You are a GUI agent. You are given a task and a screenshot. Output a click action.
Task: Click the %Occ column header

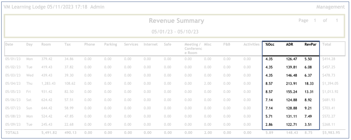pos(269,45)
